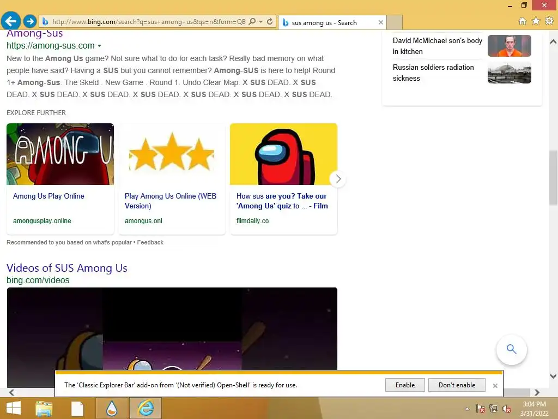Viewport: 558px width, 419px height.
Task: Click the horizontal scrollbar left arrow
Action: [x=12, y=392]
